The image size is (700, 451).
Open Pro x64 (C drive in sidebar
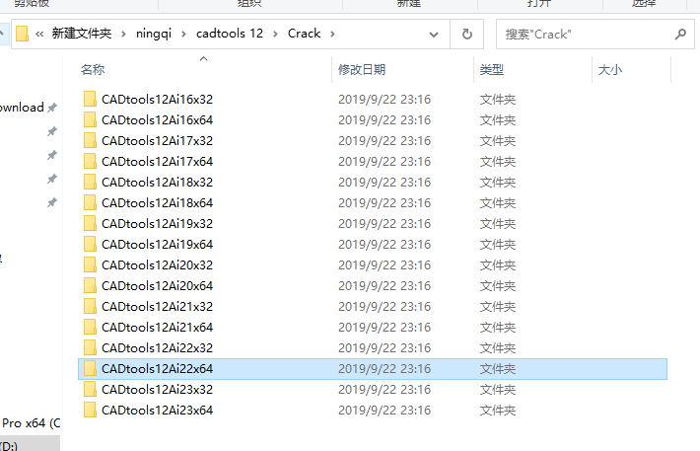[31, 422]
